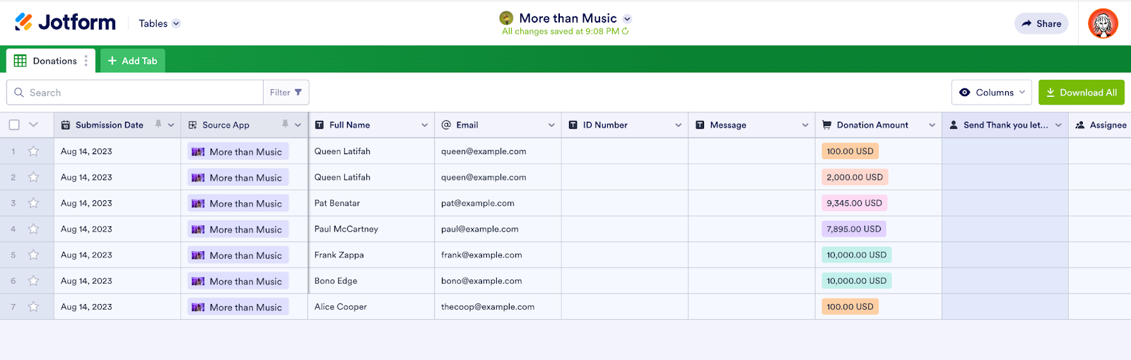Image resolution: width=1131 pixels, height=360 pixels.
Task: Open the Donation Amount column dropdown
Action: [932, 125]
